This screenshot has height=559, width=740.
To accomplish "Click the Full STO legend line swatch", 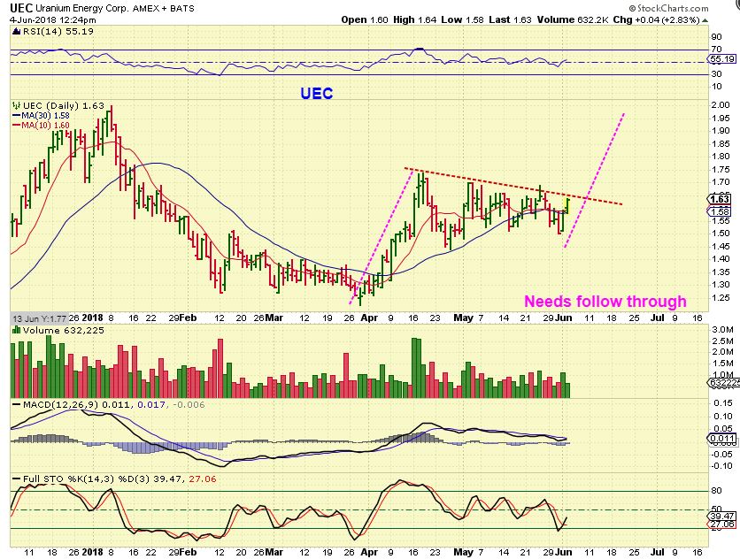I will (17, 479).
